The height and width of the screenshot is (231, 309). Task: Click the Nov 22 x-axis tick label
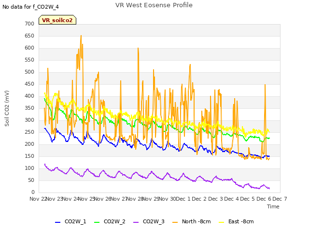tap(38, 199)
